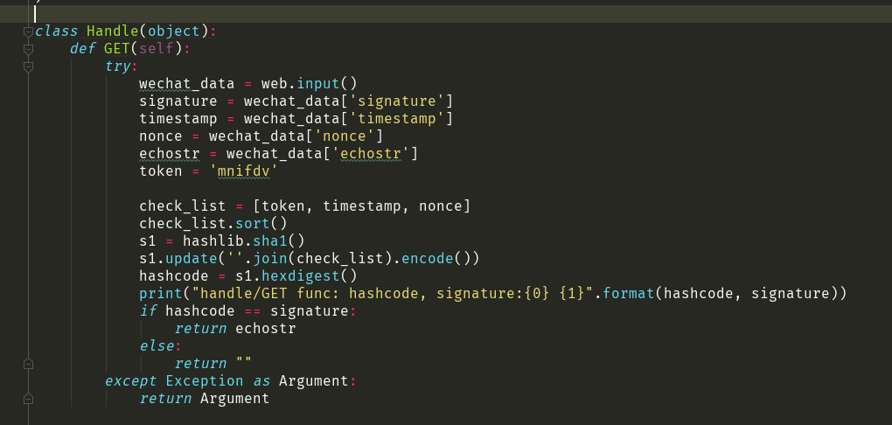
Task: Click the 'def' keyword
Action: pyautogui.click(x=82, y=49)
